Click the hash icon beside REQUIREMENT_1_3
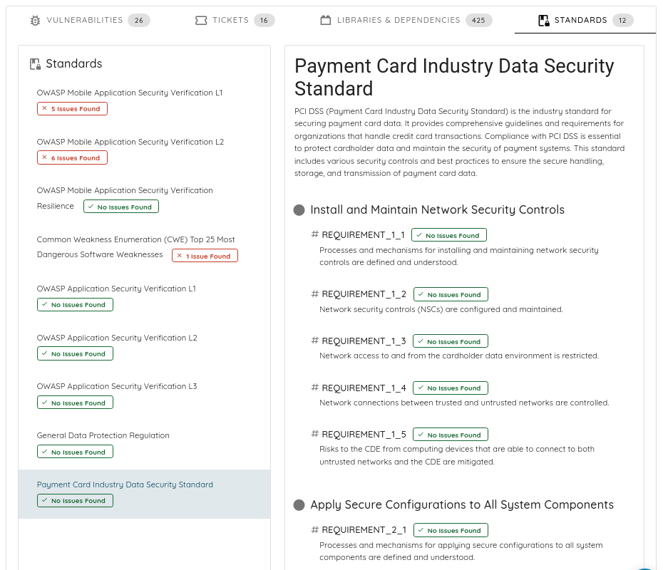Screen dimensions: 663x570 [314, 341]
